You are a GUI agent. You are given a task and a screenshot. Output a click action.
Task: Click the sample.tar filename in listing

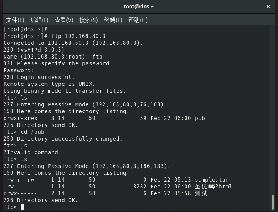[x=212, y=180]
